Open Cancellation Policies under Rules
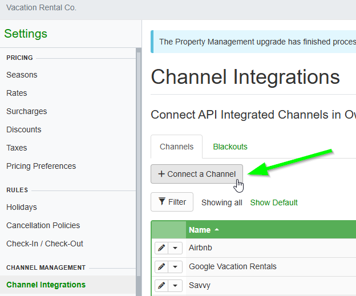 [x=43, y=225]
